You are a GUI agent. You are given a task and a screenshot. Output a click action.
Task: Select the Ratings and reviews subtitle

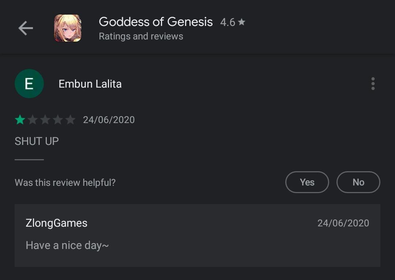click(x=141, y=37)
